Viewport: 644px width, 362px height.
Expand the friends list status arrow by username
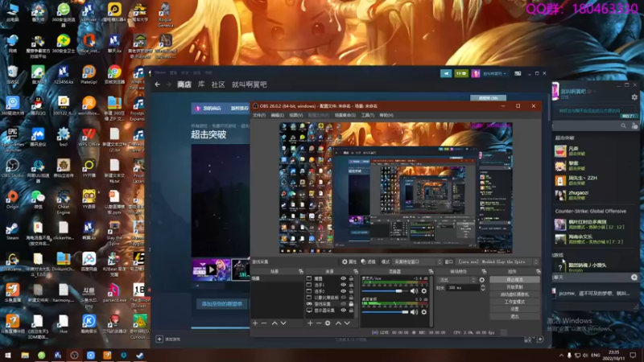click(595, 92)
